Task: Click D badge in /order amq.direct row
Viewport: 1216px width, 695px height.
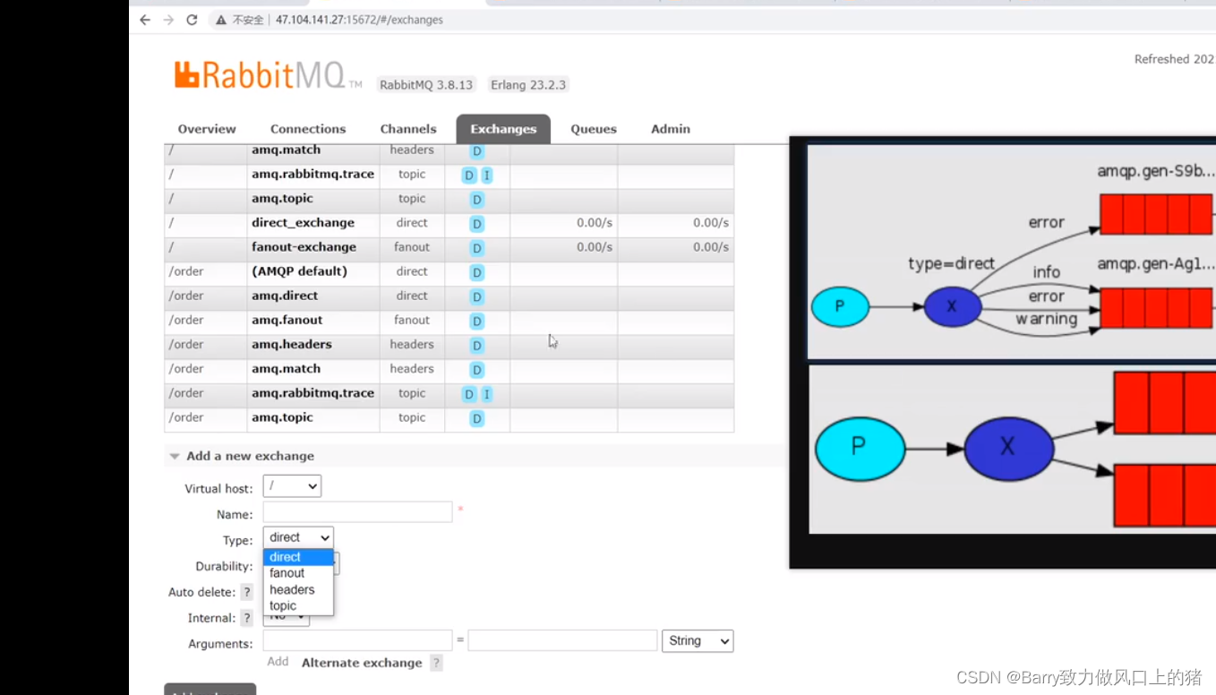Action: coord(477,296)
